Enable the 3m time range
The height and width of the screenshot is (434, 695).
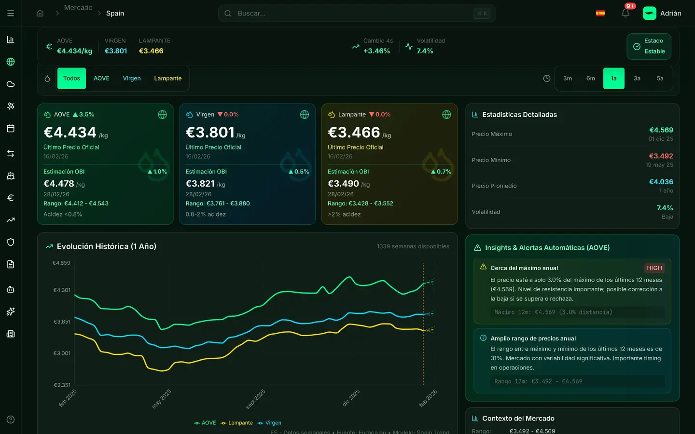(x=568, y=78)
